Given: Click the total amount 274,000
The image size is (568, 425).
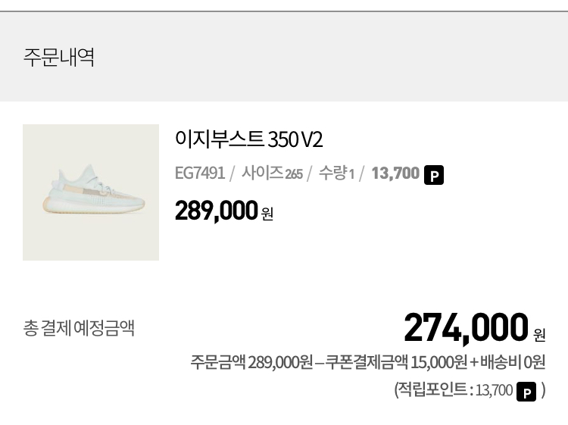Looking at the screenshot, I should click(x=465, y=327).
